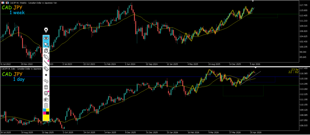Image resolution: width=310 pixels, height=135 pixels.
Task: Click the first small icon before the weekly chart title
Action: tap(2, 3)
